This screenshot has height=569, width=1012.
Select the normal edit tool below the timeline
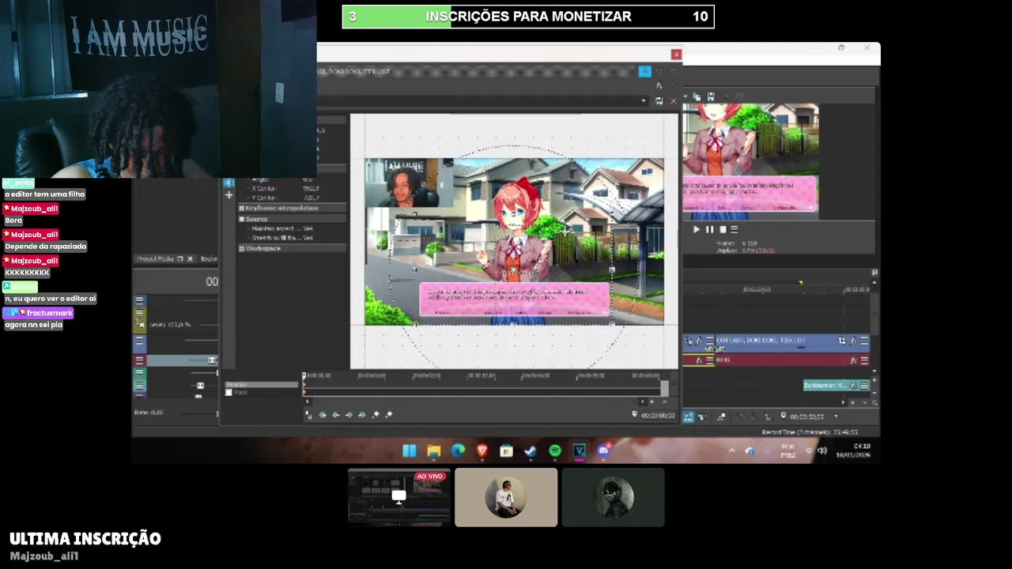689,416
